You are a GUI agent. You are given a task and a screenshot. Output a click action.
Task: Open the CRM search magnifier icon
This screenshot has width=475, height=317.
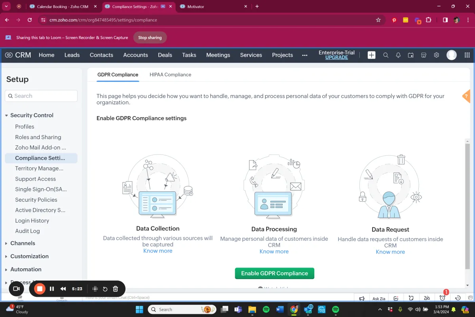click(386, 55)
